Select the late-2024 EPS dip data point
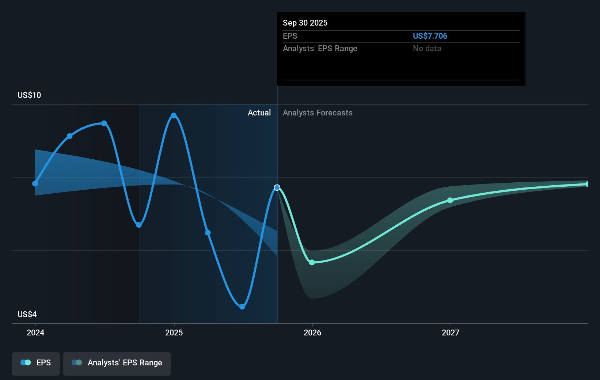 [139, 225]
